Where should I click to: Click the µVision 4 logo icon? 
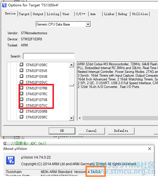point(10,160)
